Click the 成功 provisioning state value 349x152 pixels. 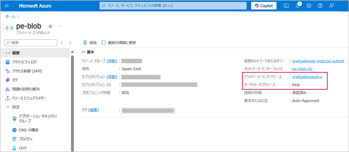125,93
